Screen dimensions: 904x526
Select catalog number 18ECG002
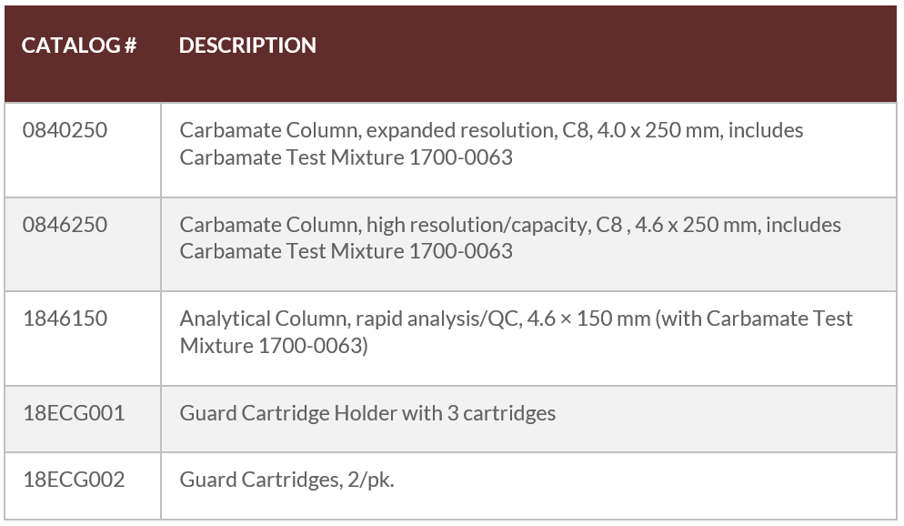point(74,480)
